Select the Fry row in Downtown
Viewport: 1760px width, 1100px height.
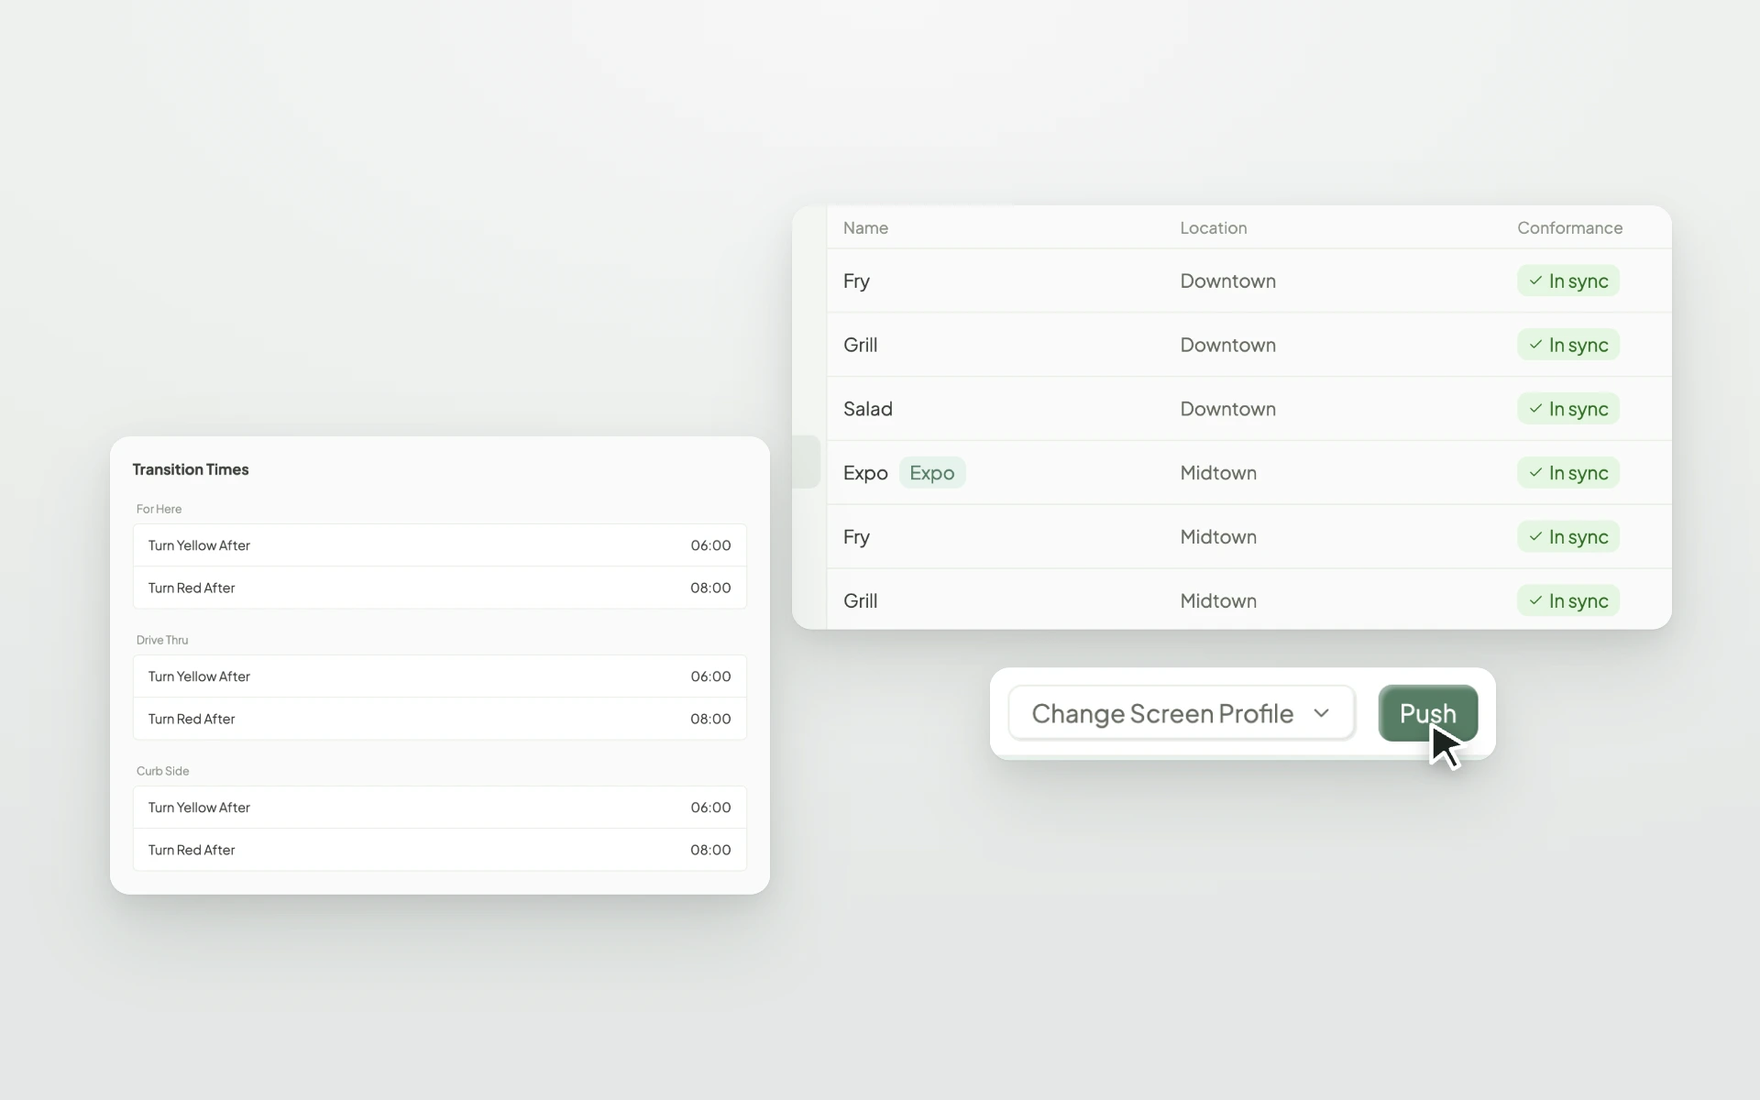coord(1248,280)
